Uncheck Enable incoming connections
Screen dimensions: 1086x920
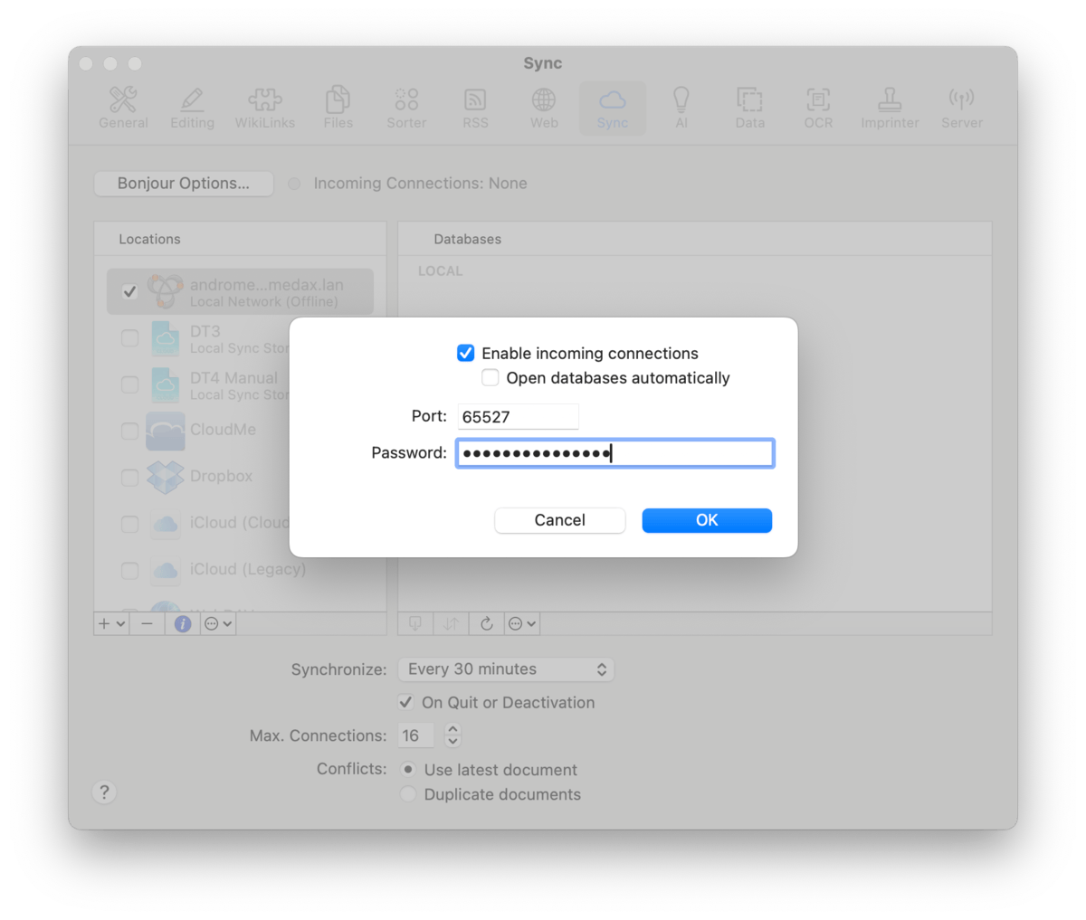466,353
